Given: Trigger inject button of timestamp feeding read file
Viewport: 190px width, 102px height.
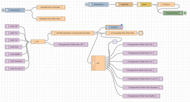Looking at the screenshot, I should point(86,4).
